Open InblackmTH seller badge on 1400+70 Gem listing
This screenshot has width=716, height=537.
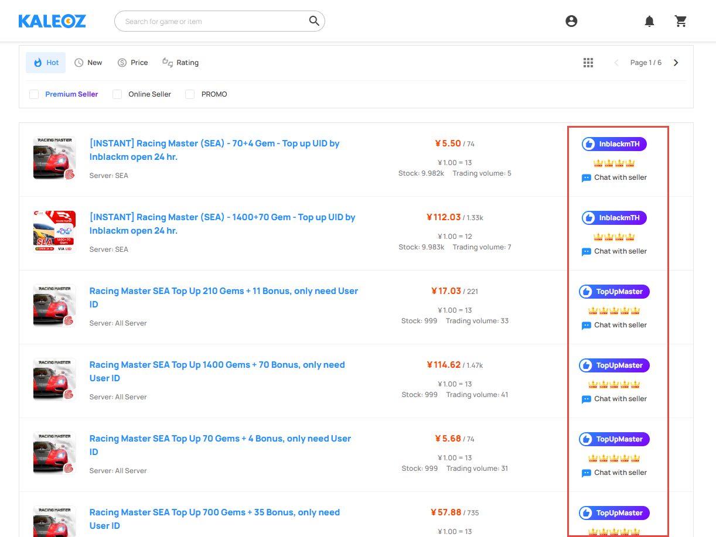tap(614, 218)
